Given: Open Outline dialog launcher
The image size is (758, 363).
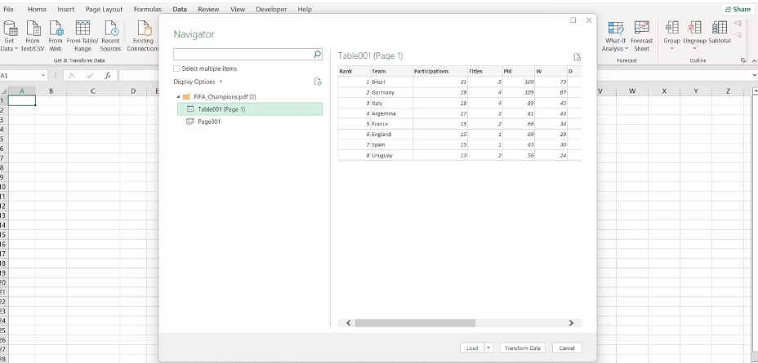Looking at the screenshot, I should click(x=742, y=60).
